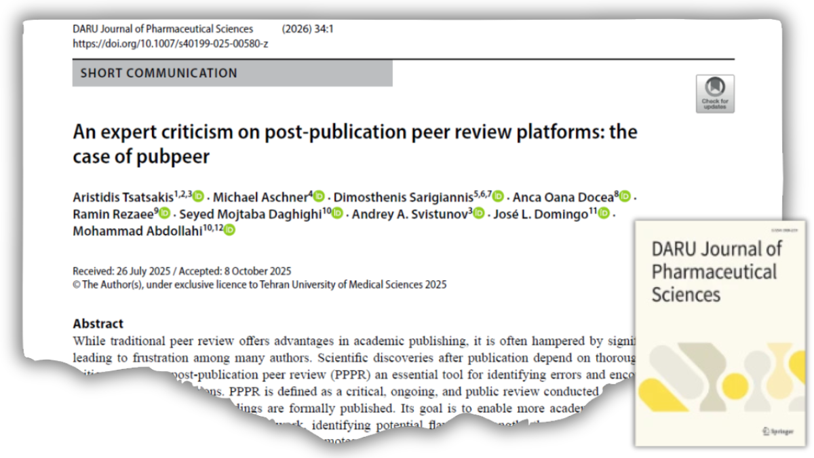Click the DARU Journal of Pharmaceutical Sciences header text
This screenshot has height=458, width=814.
[163, 29]
